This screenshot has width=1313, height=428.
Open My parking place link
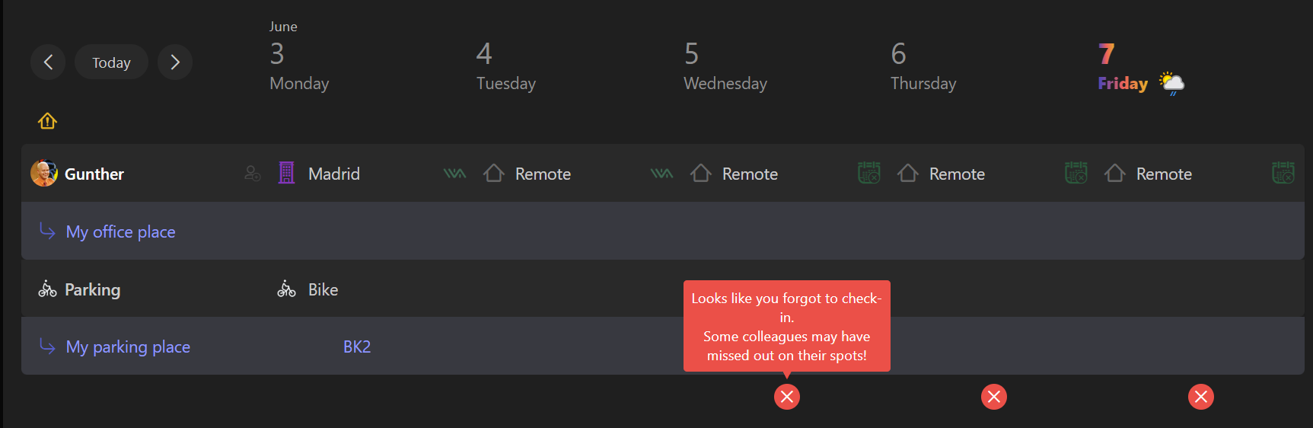[x=128, y=347]
